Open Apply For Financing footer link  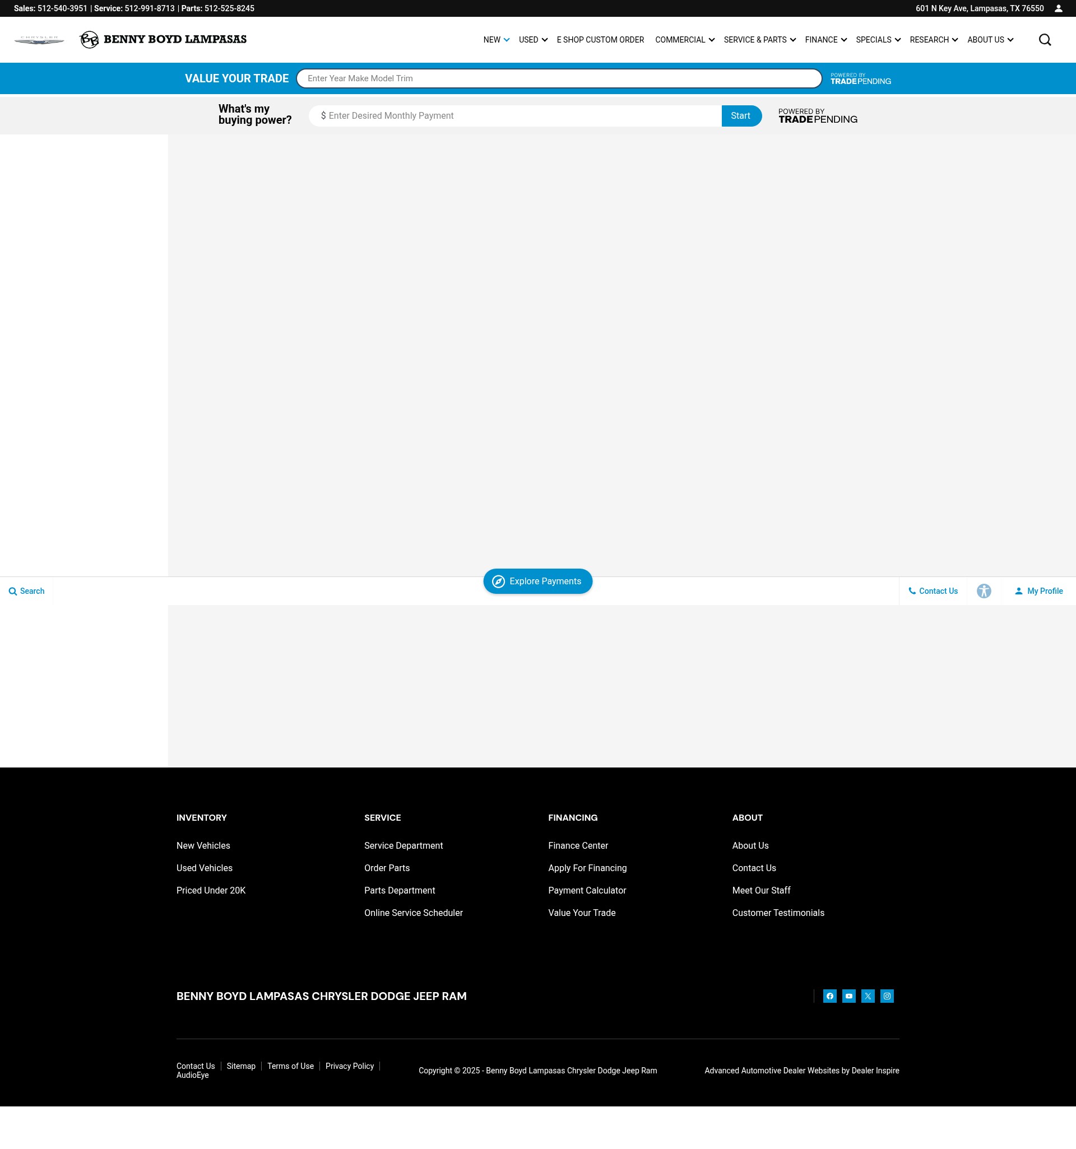point(587,868)
